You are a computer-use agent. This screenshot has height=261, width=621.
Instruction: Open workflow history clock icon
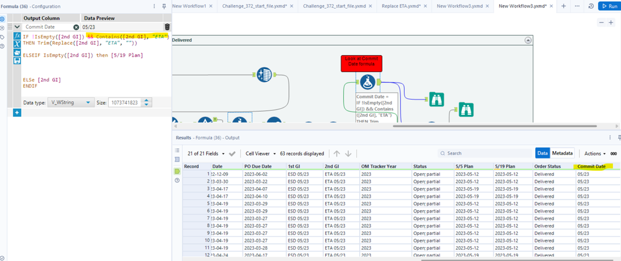click(591, 6)
